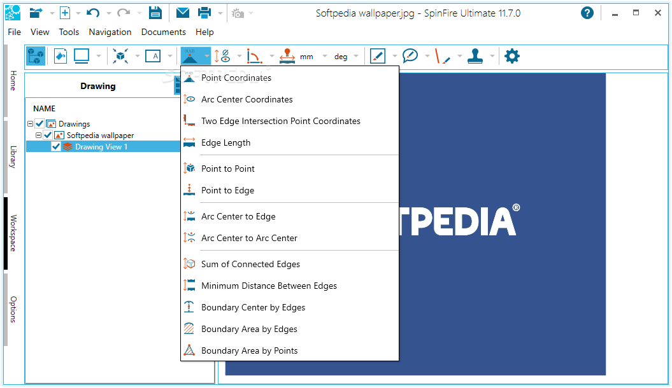Save the document with the floppy disk icon
672x388 pixels.
155,13
